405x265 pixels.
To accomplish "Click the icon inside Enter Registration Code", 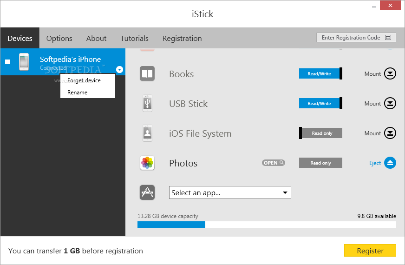I will pos(388,38).
